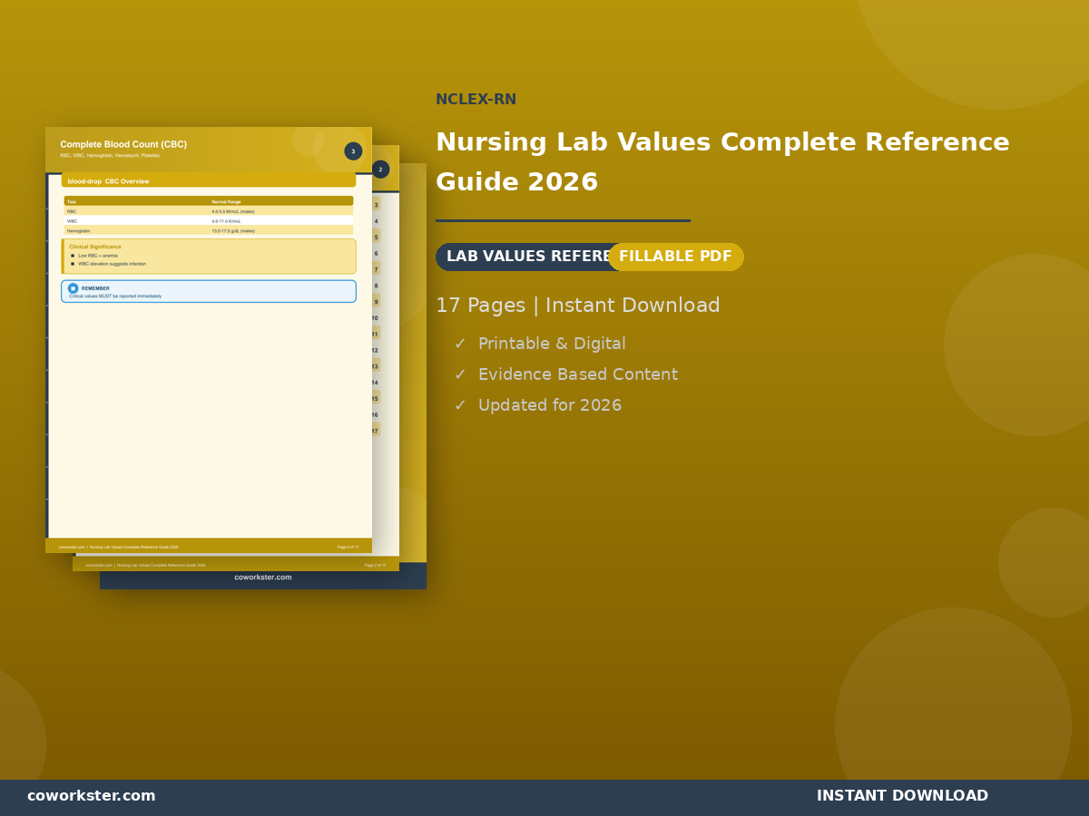The height and width of the screenshot is (816, 1089).
Task: Click the Clinical Significance heading
Action: click(95, 247)
